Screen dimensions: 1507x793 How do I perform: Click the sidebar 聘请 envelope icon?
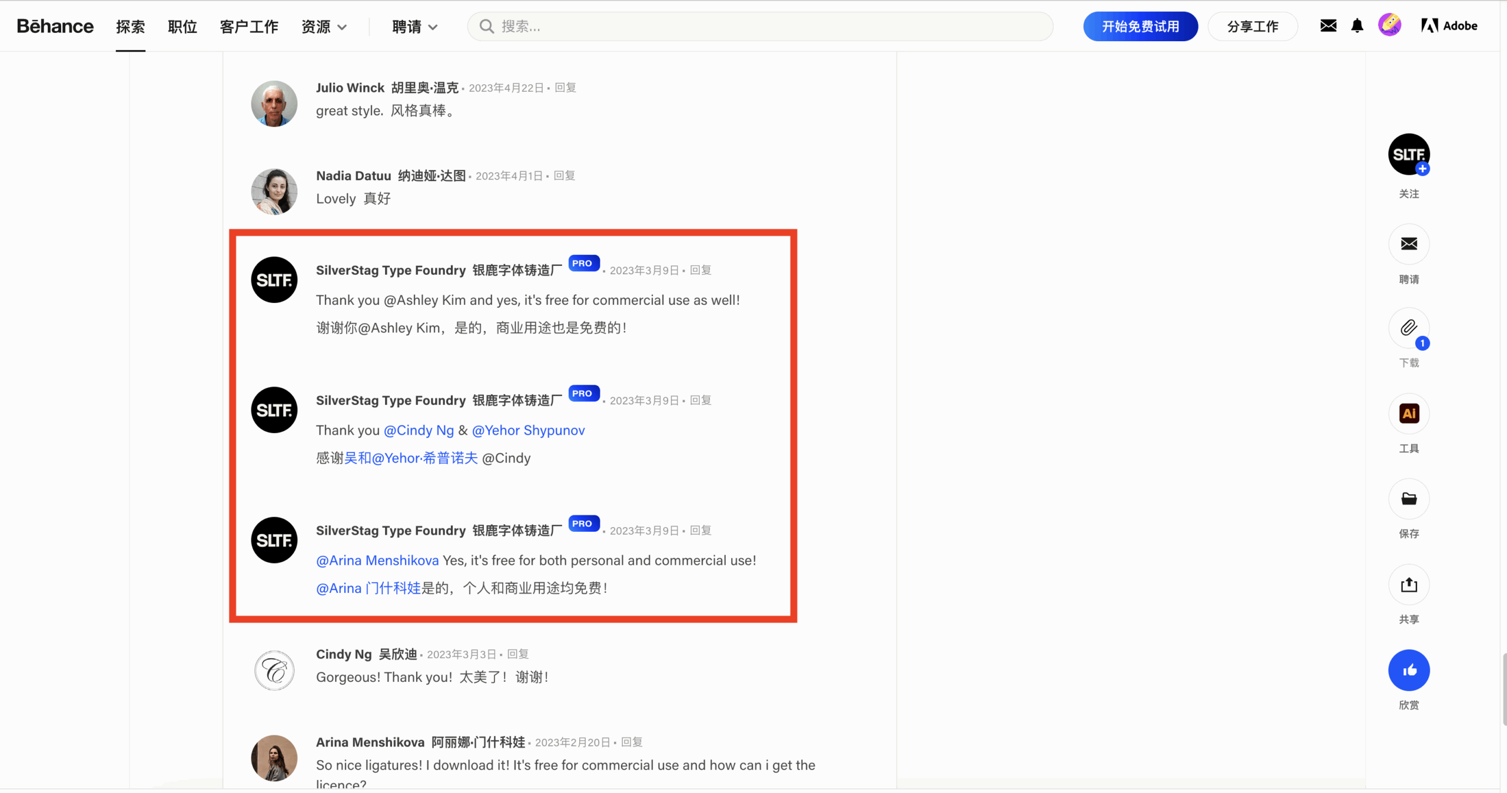tap(1409, 244)
